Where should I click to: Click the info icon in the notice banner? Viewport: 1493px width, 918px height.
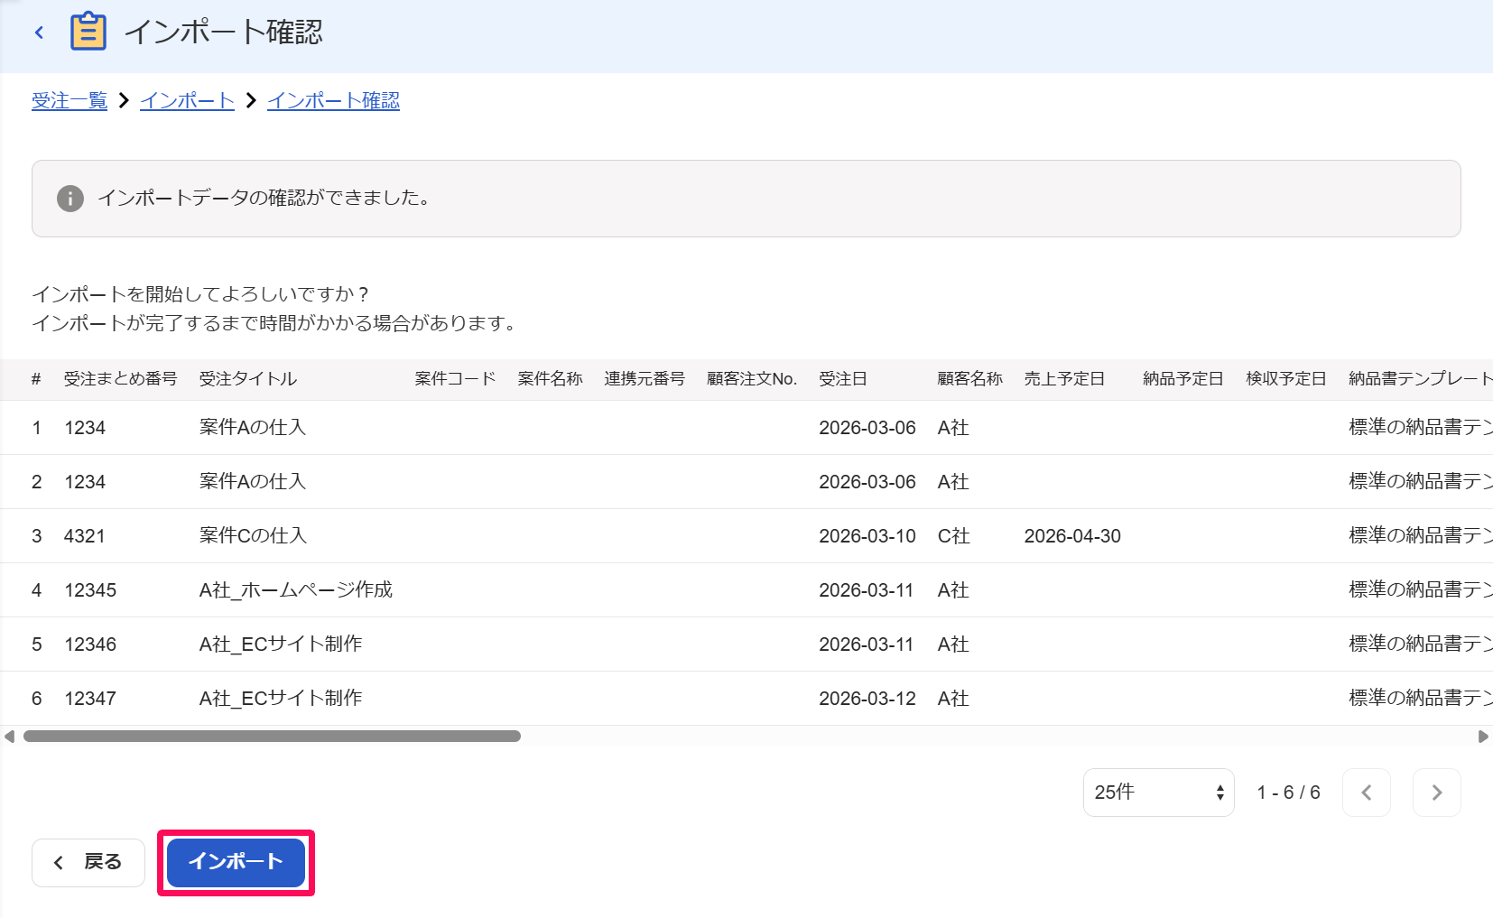coord(70,199)
